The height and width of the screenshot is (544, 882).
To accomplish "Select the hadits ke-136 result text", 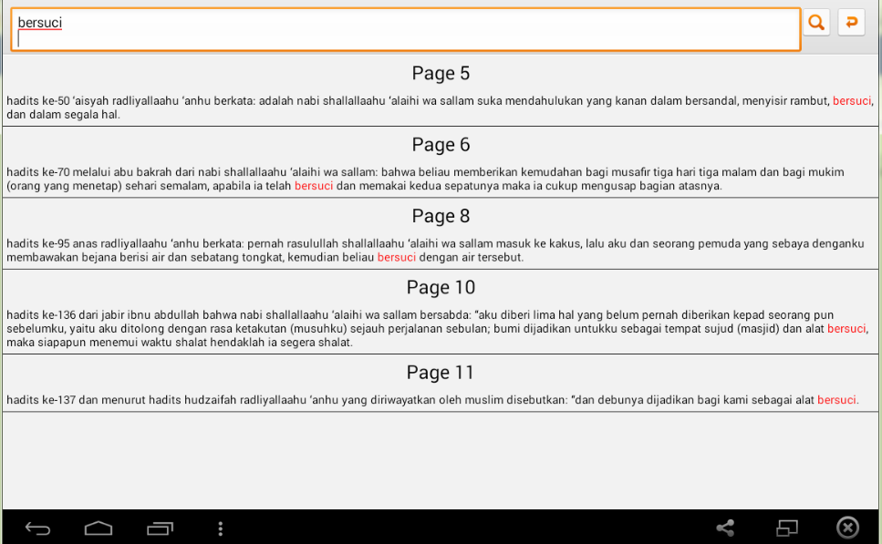I will (438, 328).
